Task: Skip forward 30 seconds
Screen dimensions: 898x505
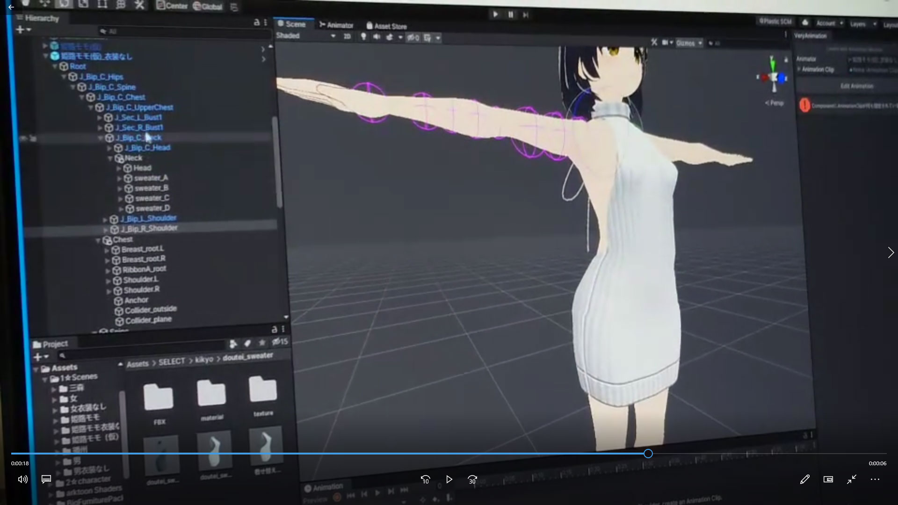Action: coord(472,480)
